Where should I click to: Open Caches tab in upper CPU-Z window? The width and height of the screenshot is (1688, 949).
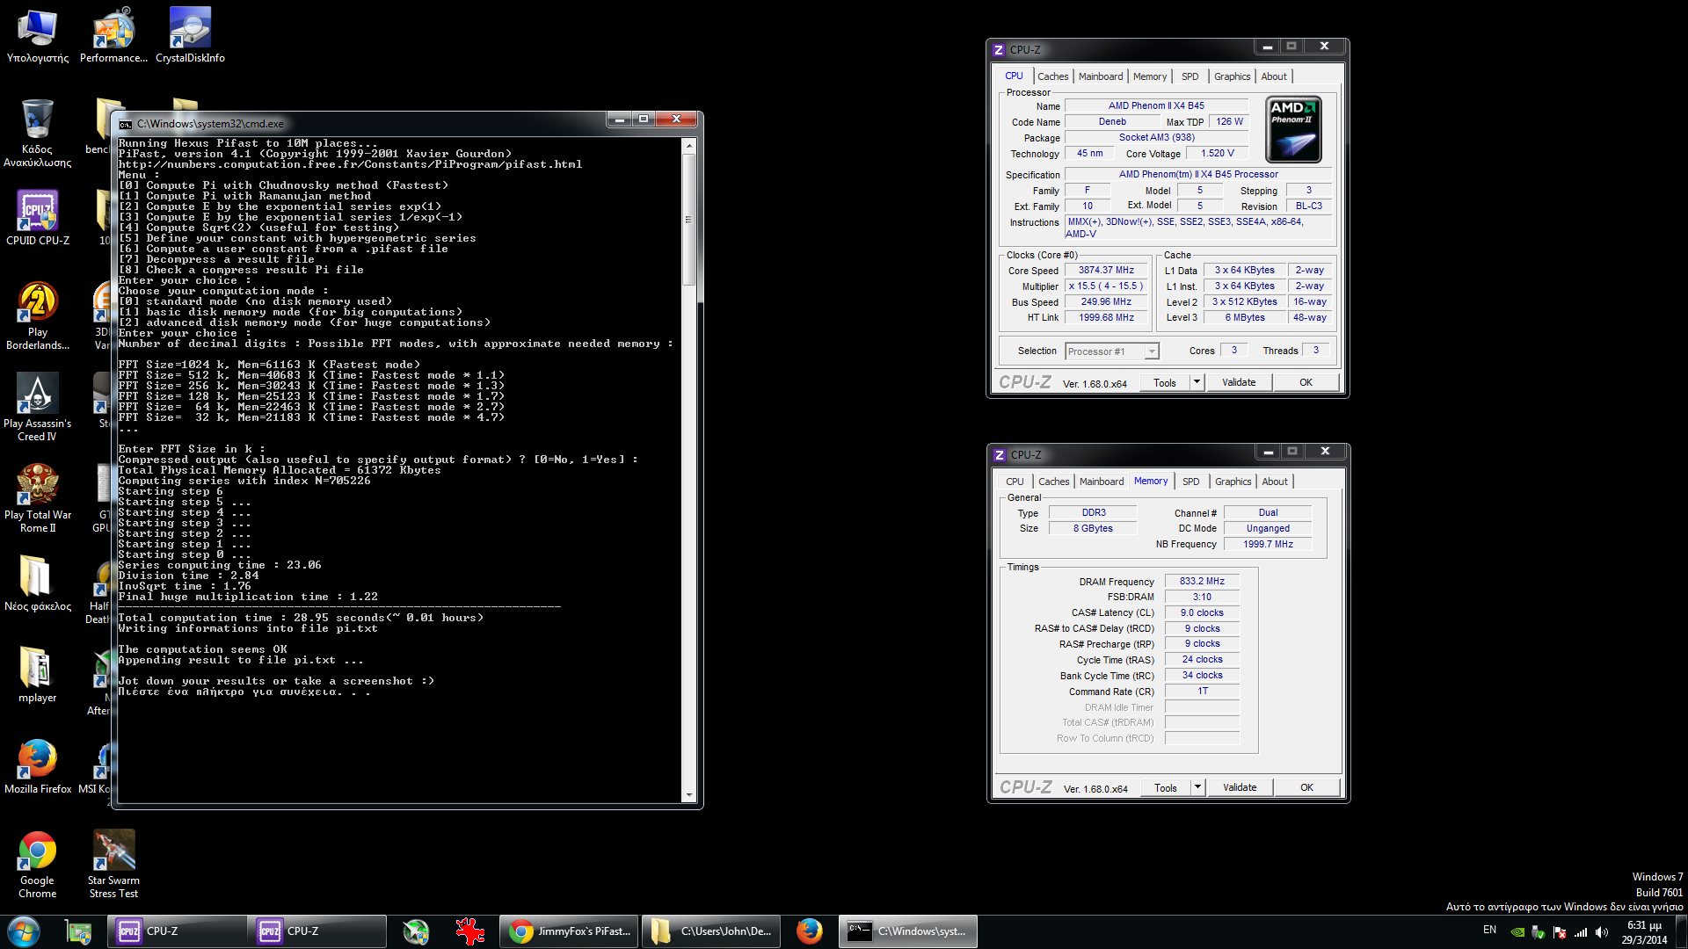click(1052, 76)
